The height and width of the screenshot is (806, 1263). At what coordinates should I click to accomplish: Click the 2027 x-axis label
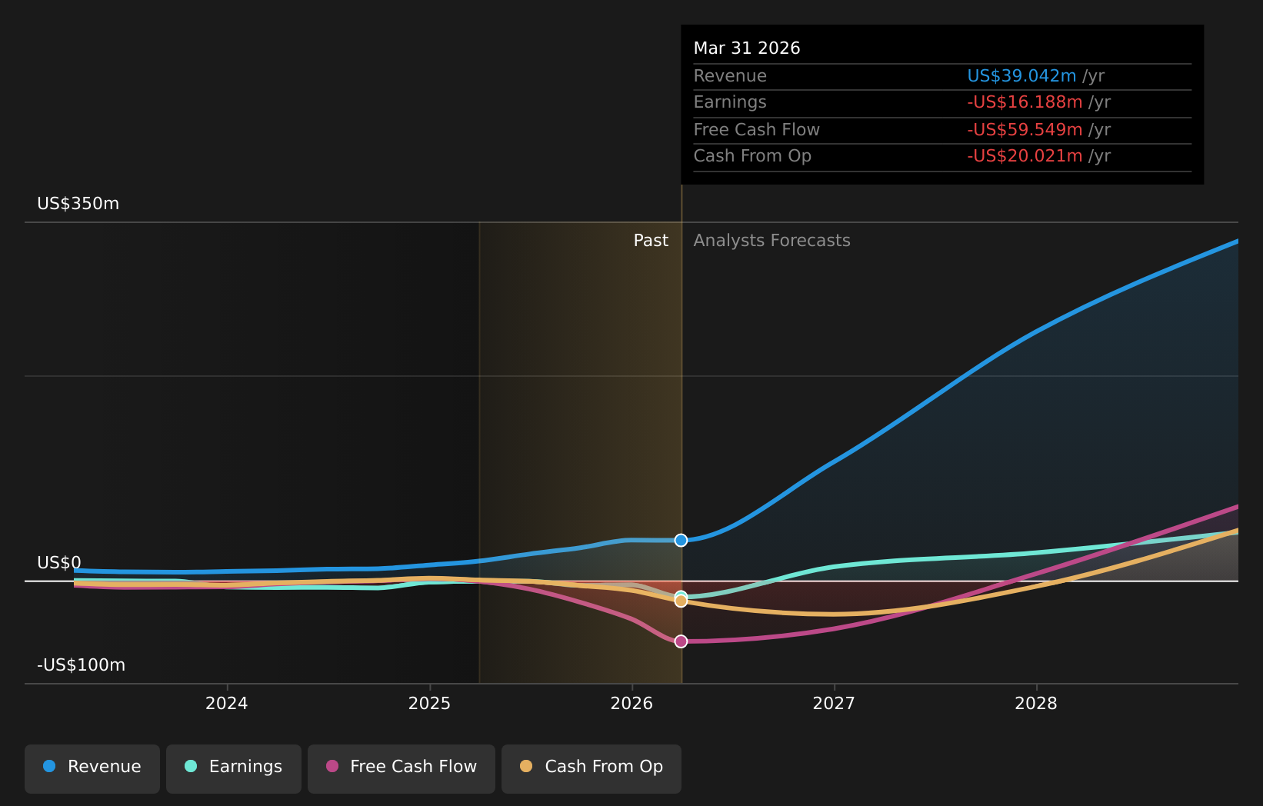click(x=834, y=703)
